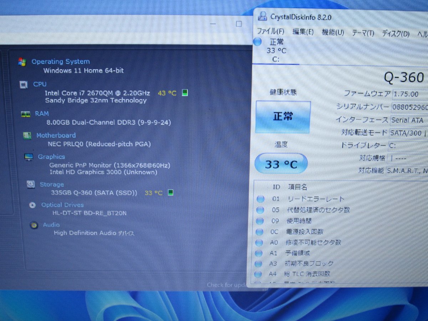The height and width of the screenshot is (321, 428).
Task: Open the RAM section link
Action: (x=42, y=113)
